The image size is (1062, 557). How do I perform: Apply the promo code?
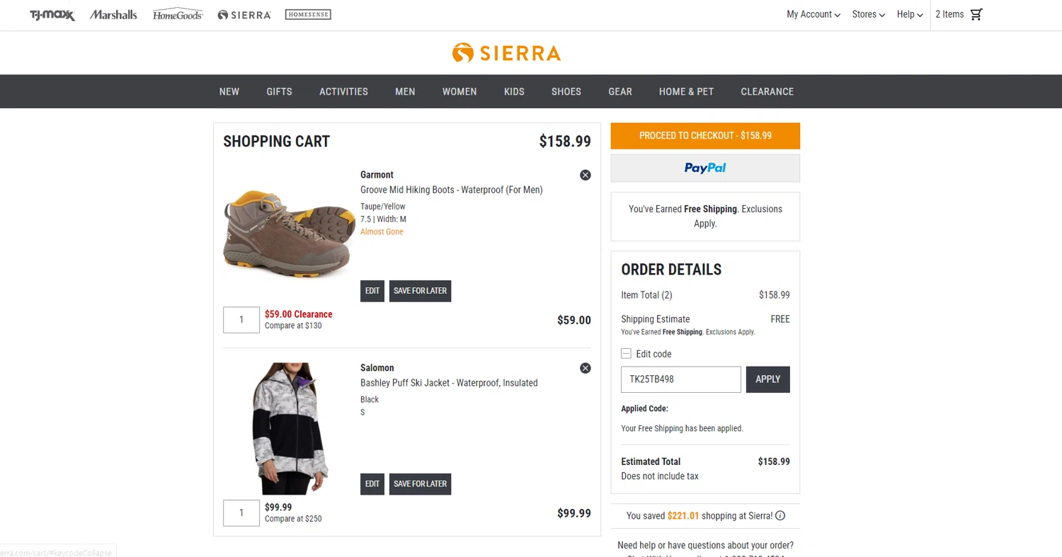tap(768, 379)
